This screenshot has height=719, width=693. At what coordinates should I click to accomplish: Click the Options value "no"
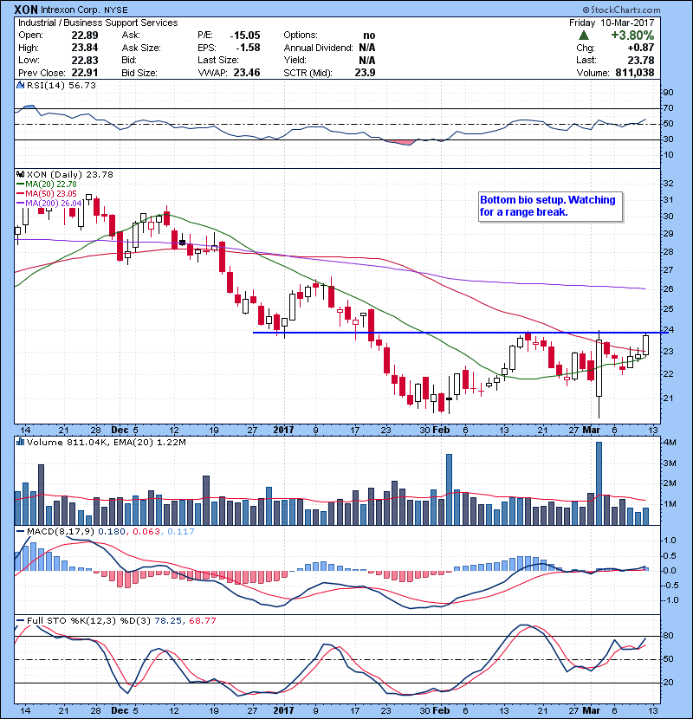pos(369,36)
